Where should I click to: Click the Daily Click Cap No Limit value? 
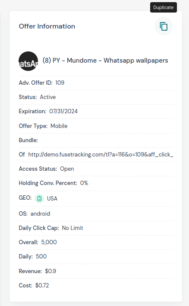point(72,228)
